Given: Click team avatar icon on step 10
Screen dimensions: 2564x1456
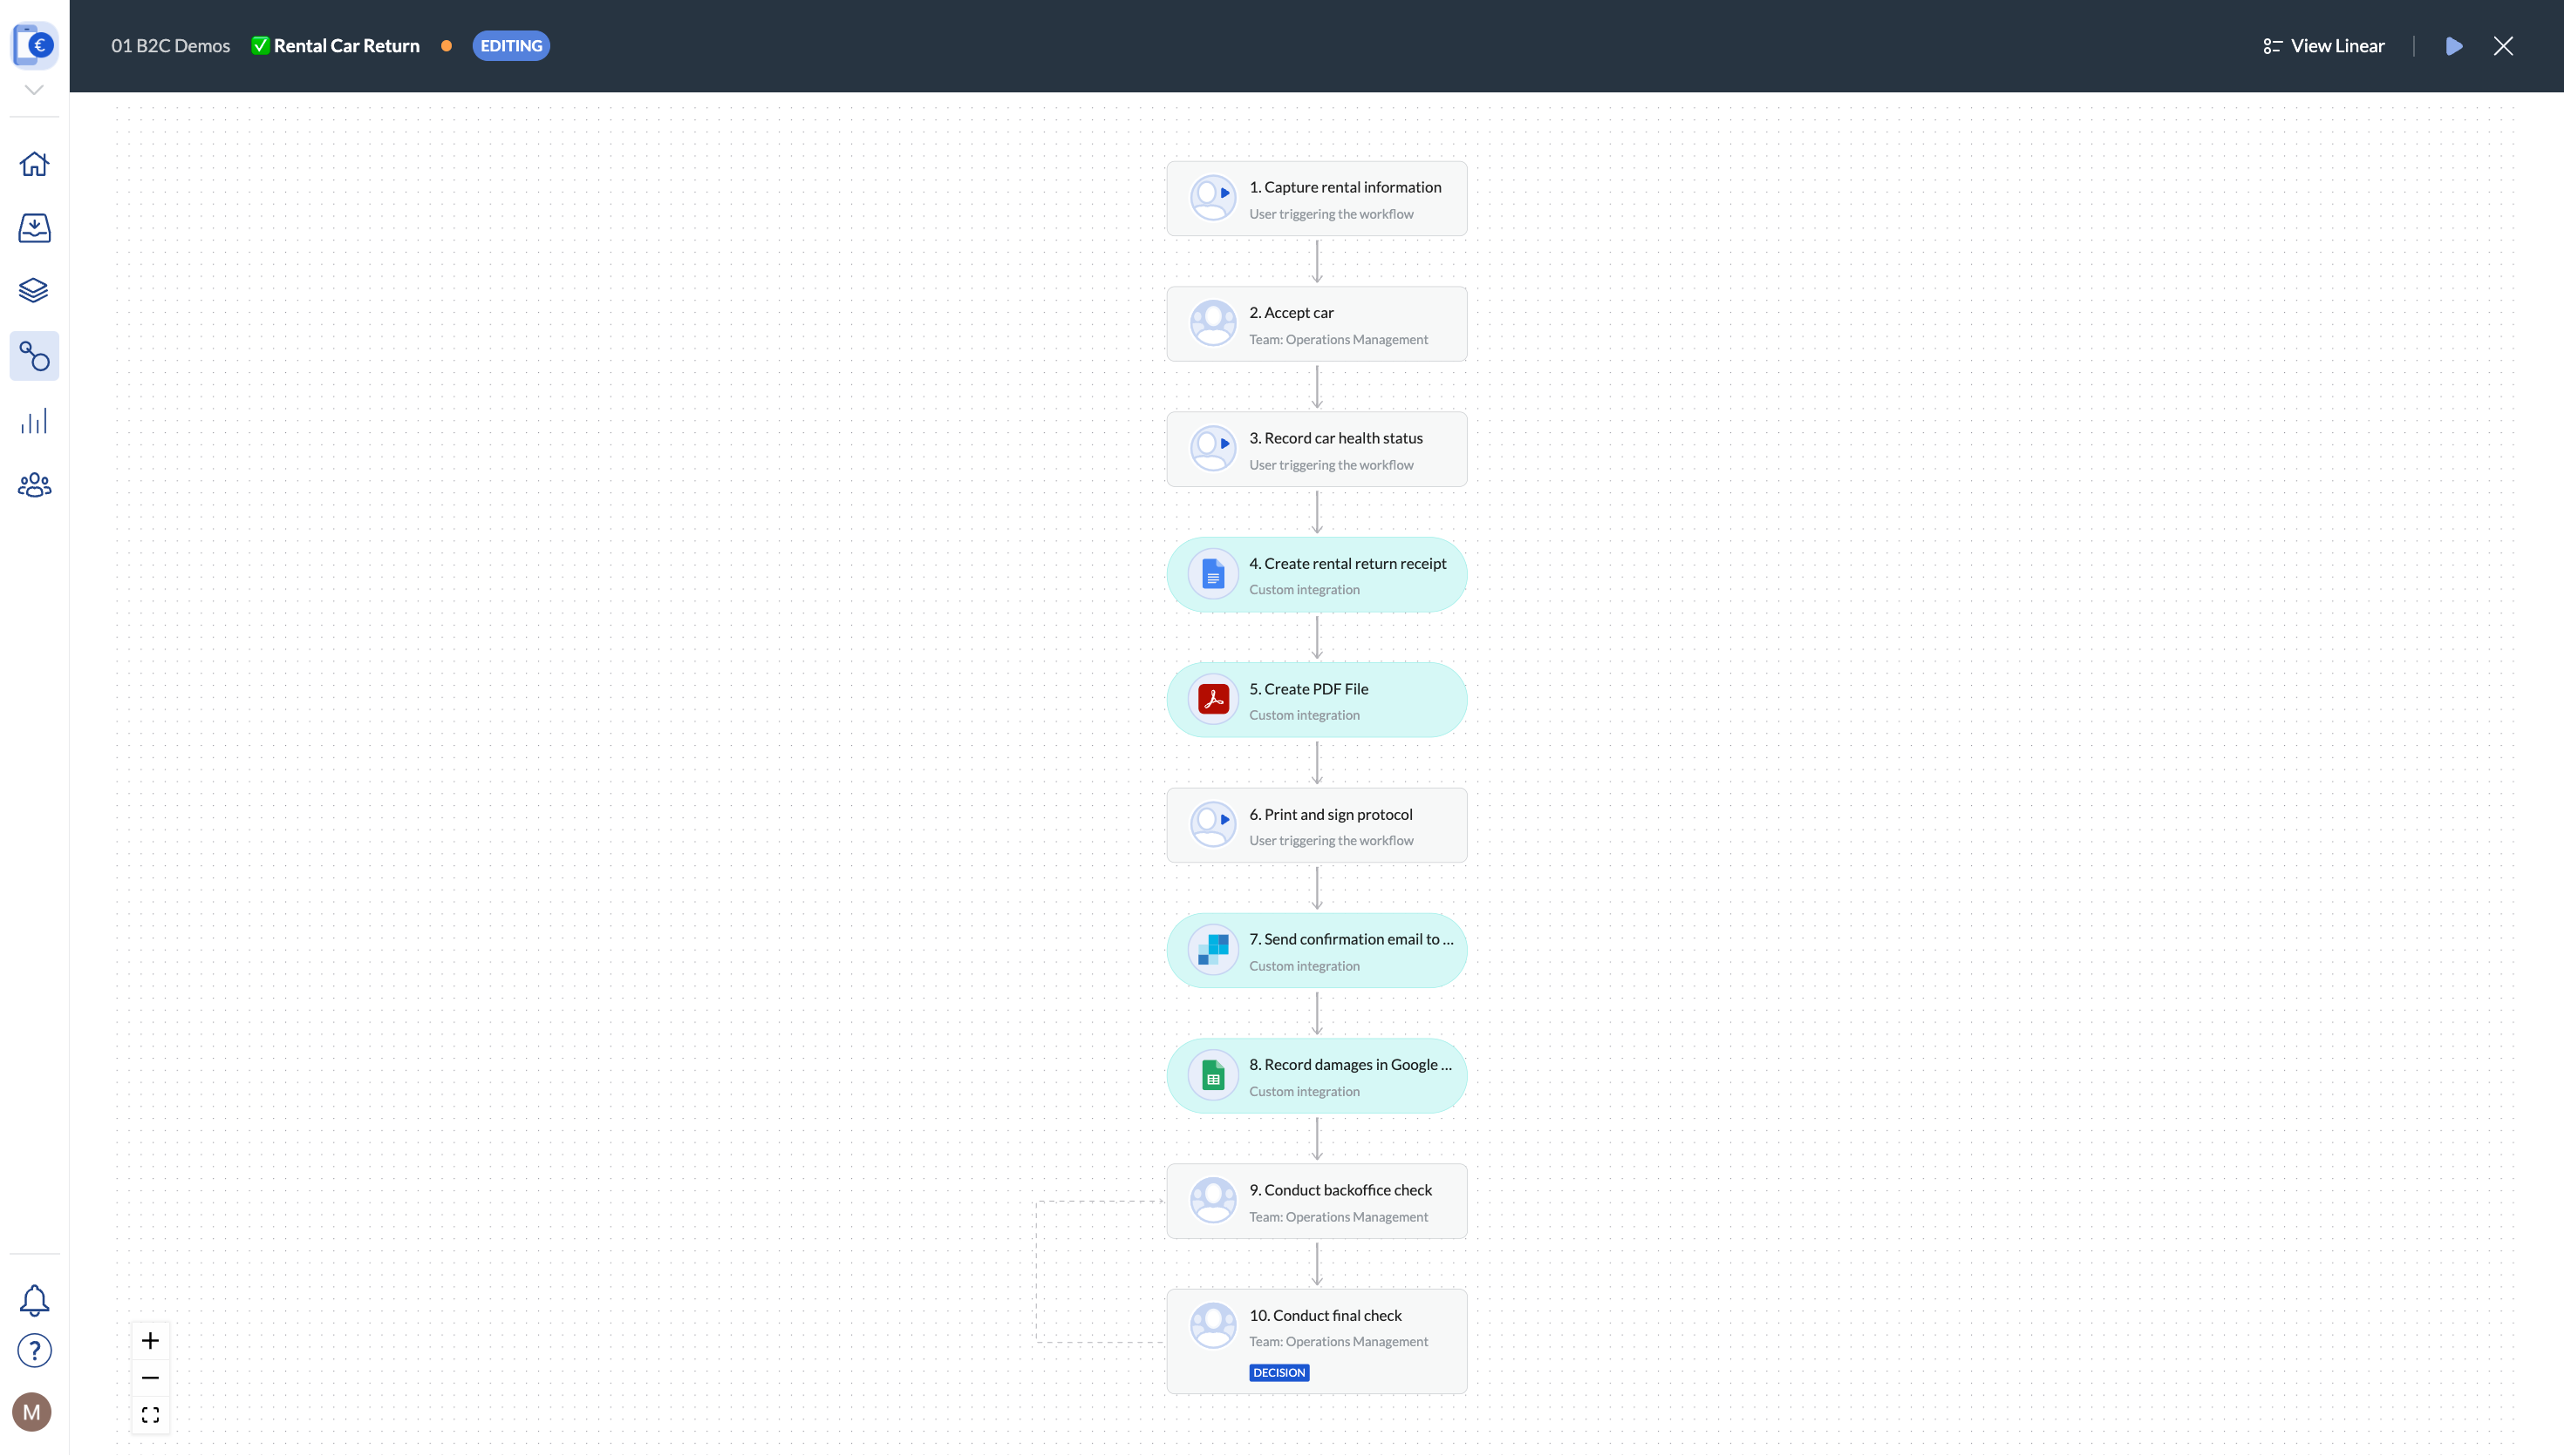Looking at the screenshot, I should pos(1213,1326).
